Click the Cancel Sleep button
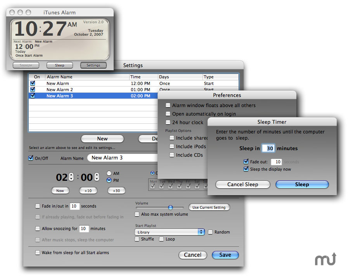The width and height of the screenshot is (348, 277). [242, 184]
